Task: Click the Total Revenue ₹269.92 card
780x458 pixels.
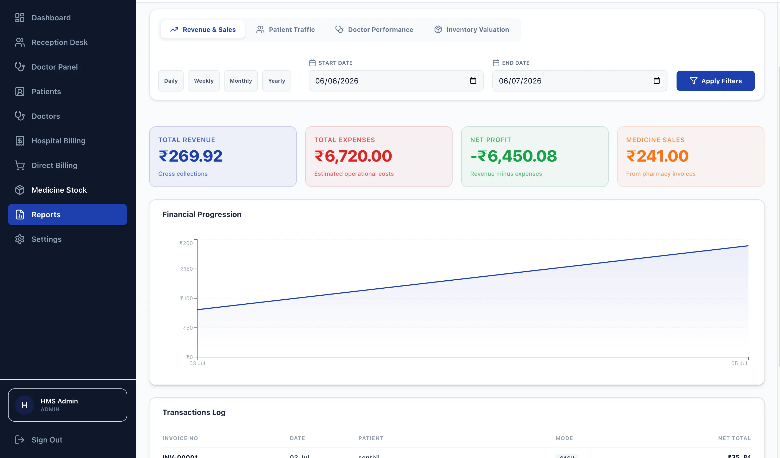Action: pyautogui.click(x=223, y=157)
